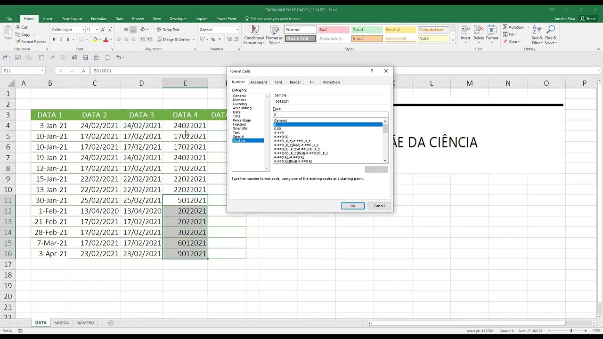603x339 pixels.
Task: Click the Increase Font Size icon
Action: pos(104,30)
